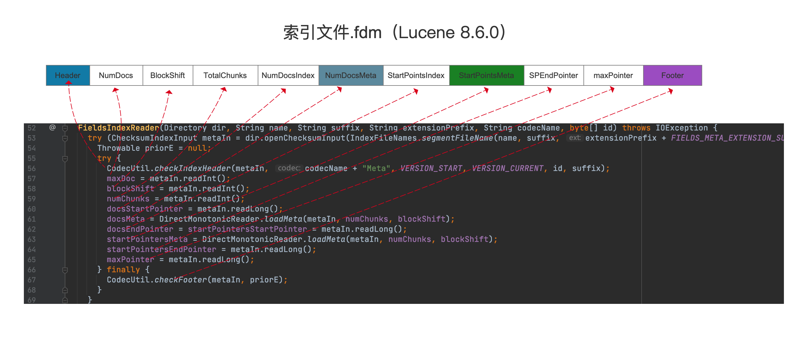
Task: Click the "Meta" string literal
Action: pyautogui.click(x=376, y=168)
